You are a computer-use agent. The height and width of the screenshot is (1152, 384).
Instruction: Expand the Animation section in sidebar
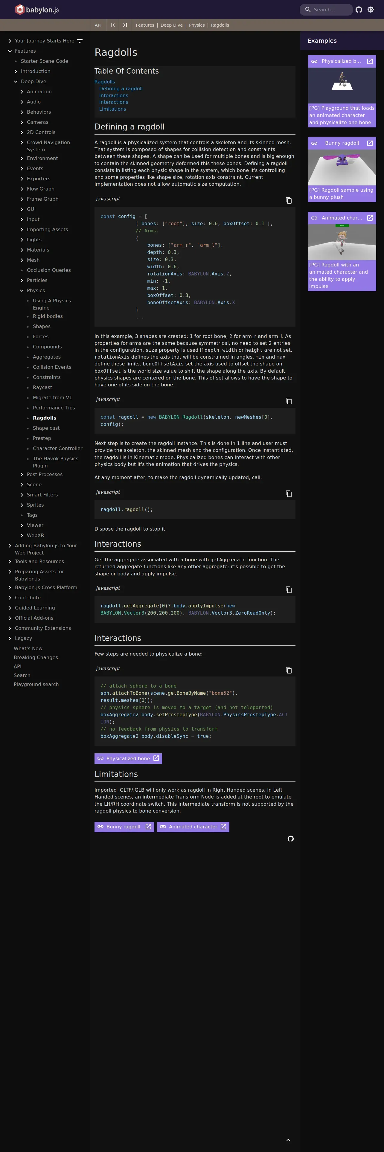pyautogui.click(x=22, y=92)
